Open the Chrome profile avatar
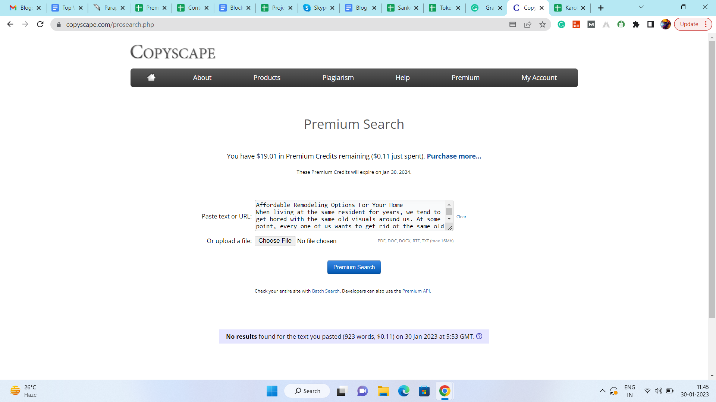 (x=666, y=25)
